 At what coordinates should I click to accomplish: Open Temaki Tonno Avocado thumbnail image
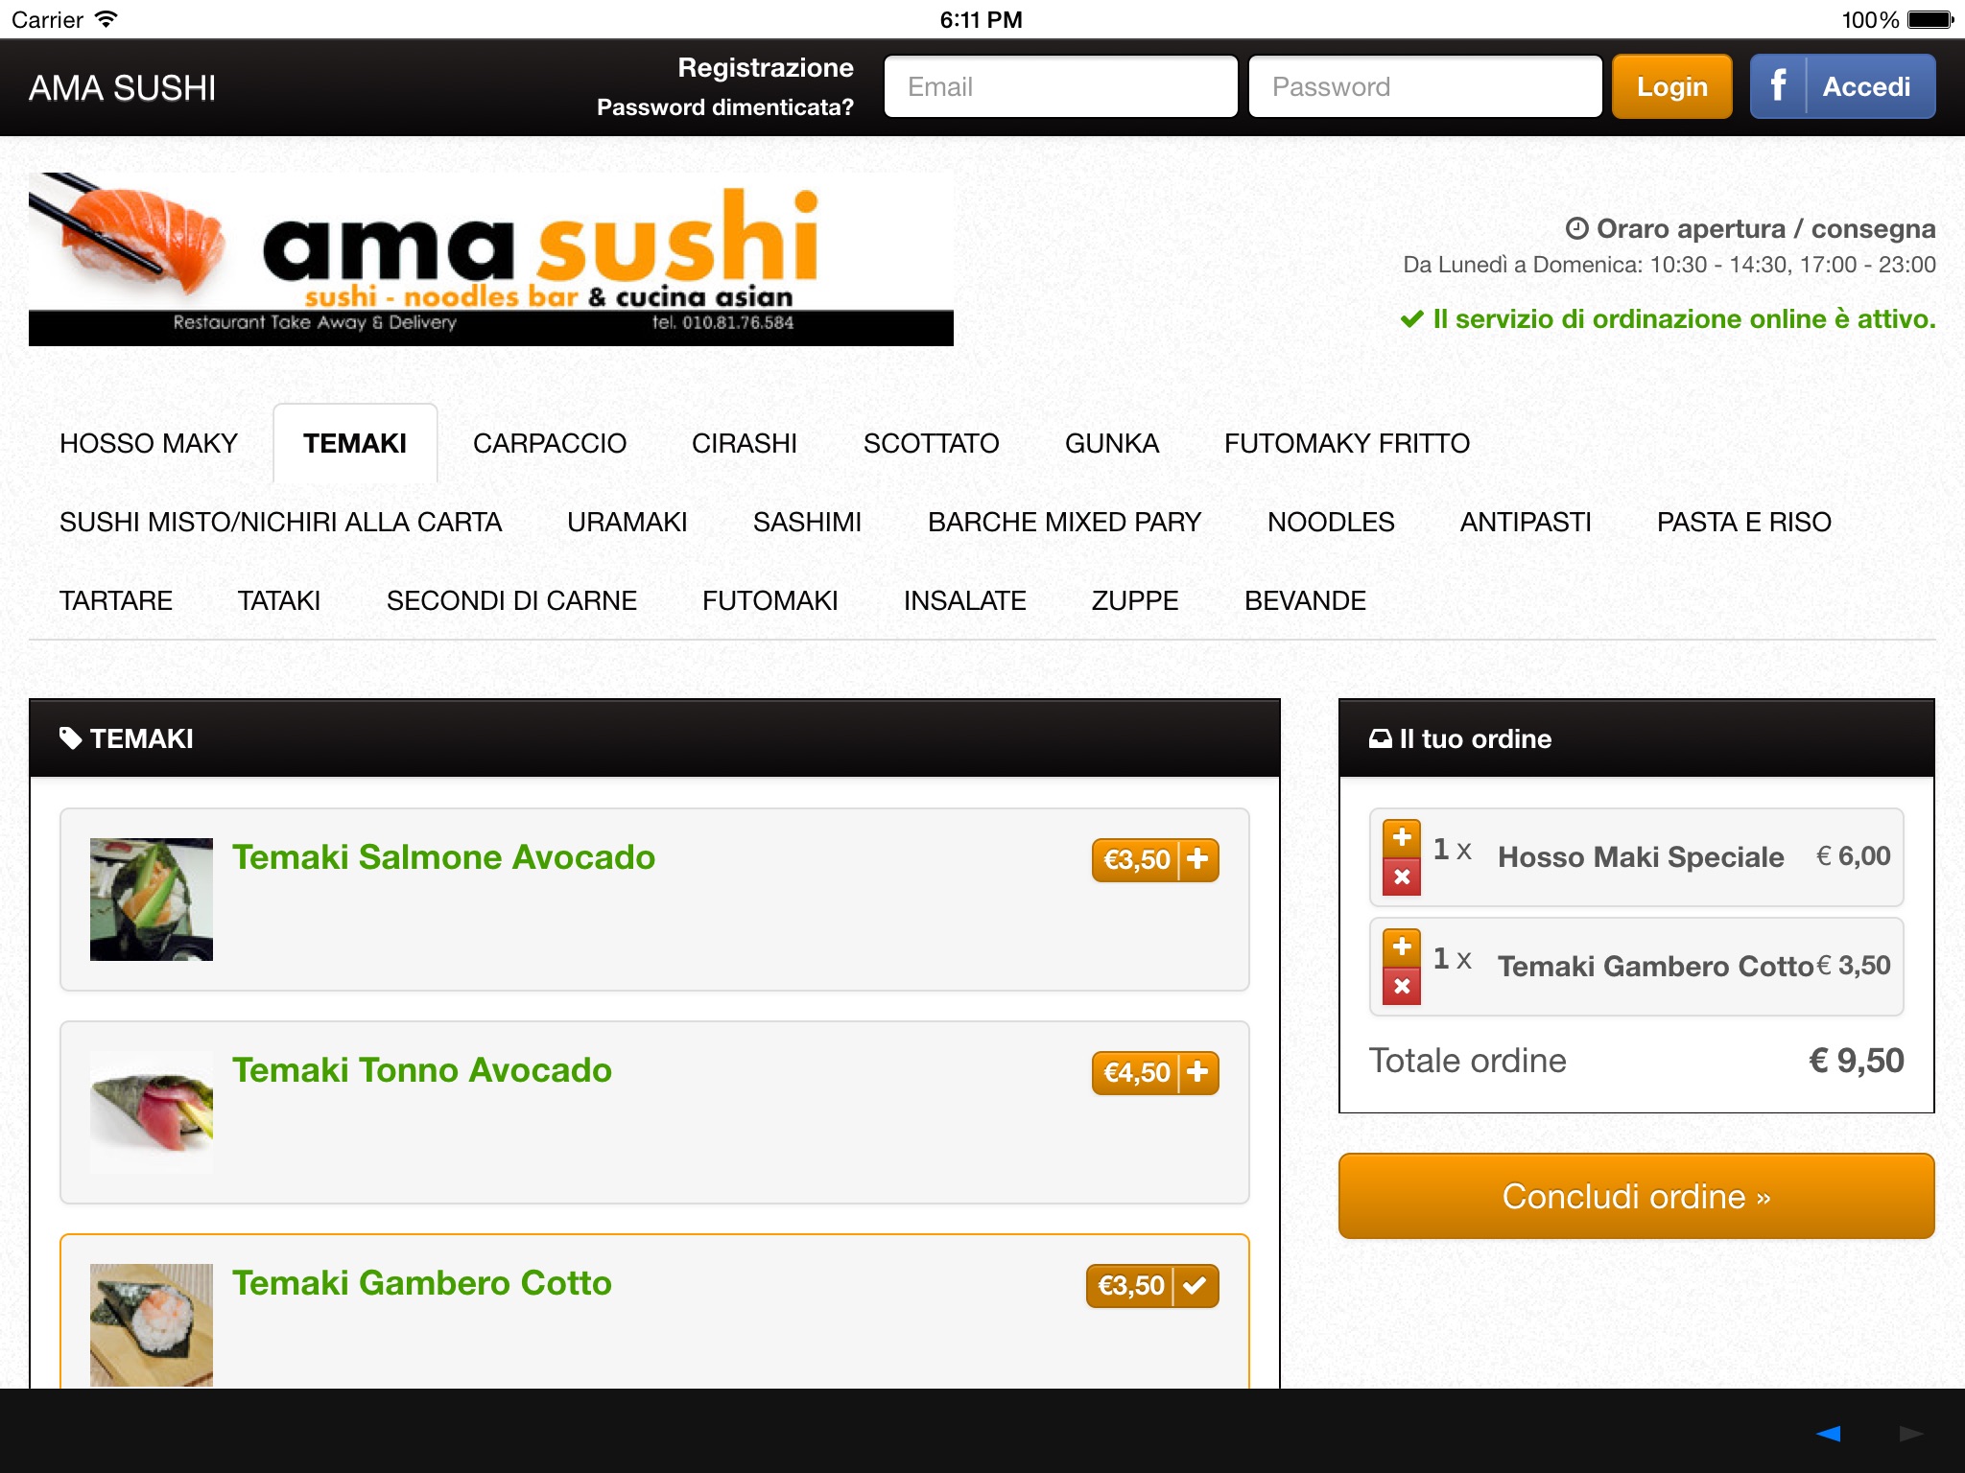pos(152,1111)
